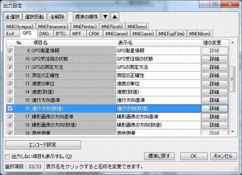The width and height of the screenshot is (242, 175).
Task: Uncheck the GPS衛星情報 row checkbox
Action: point(10,50)
